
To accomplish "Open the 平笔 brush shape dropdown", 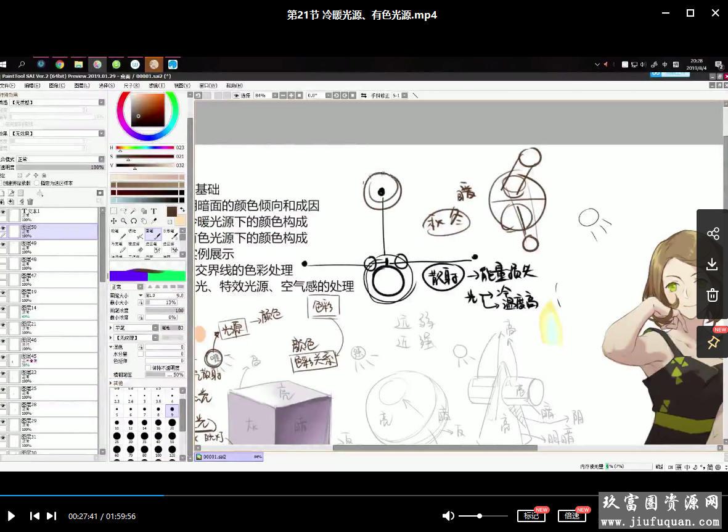I will pyautogui.click(x=155, y=328).
